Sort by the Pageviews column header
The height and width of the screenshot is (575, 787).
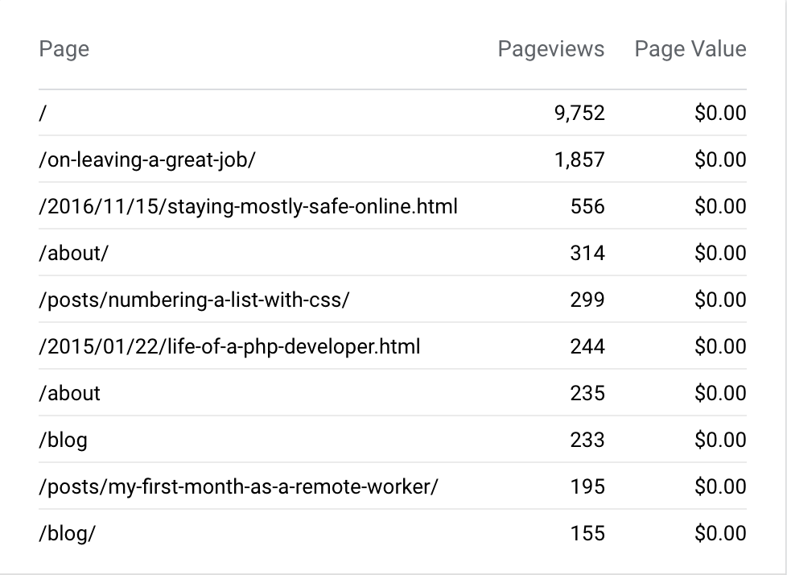click(550, 49)
